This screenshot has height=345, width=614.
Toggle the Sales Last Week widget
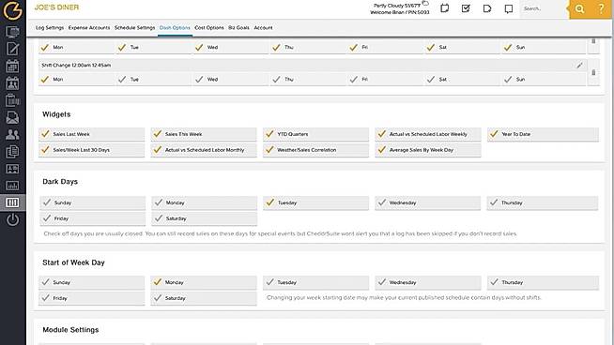92,134
